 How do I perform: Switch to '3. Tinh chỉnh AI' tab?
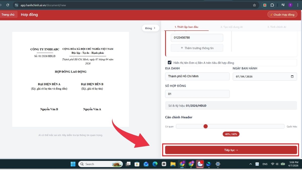tap(277, 27)
